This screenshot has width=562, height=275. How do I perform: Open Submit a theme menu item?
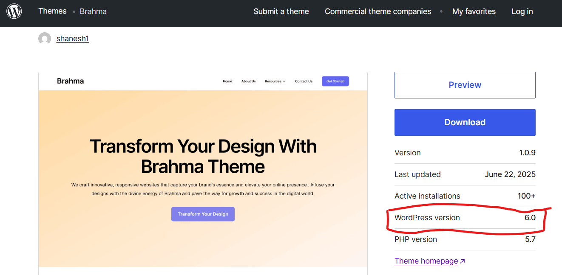click(281, 11)
